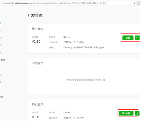Click the 线上版本 section title
The image size is (141, 121).
[x=37, y=29]
